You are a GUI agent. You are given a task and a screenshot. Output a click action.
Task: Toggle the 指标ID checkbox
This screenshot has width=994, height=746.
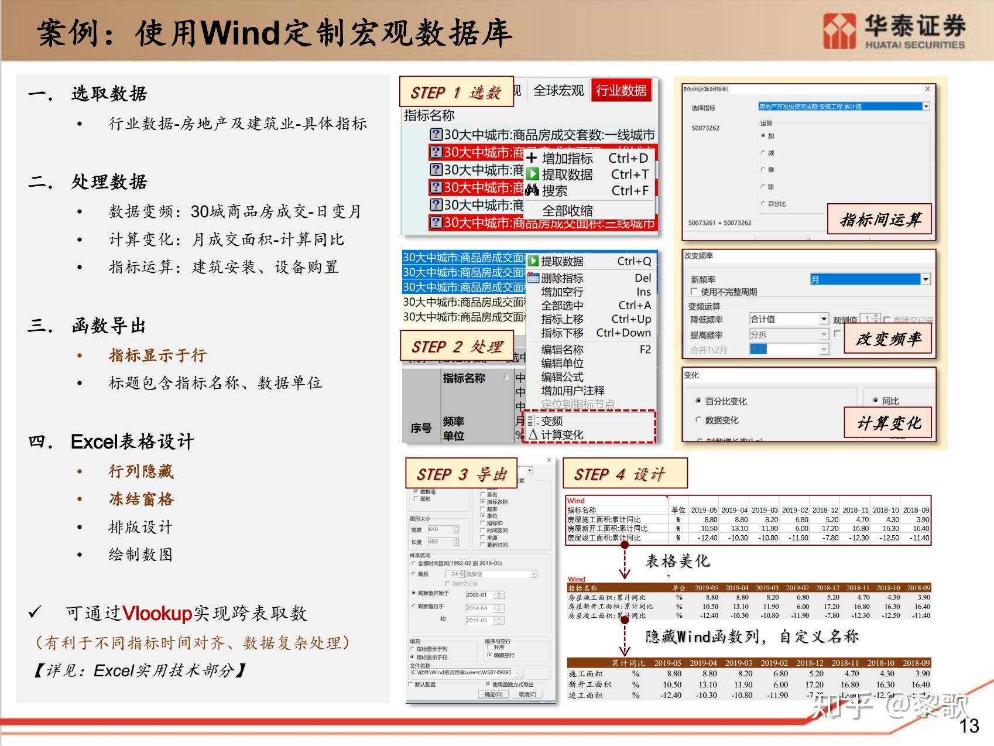tap(482, 523)
